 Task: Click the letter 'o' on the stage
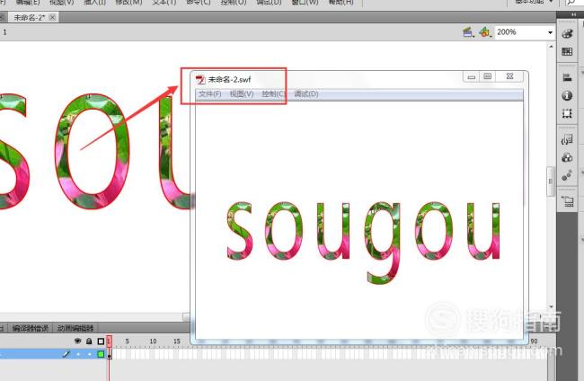pyautogui.click(x=93, y=151)
